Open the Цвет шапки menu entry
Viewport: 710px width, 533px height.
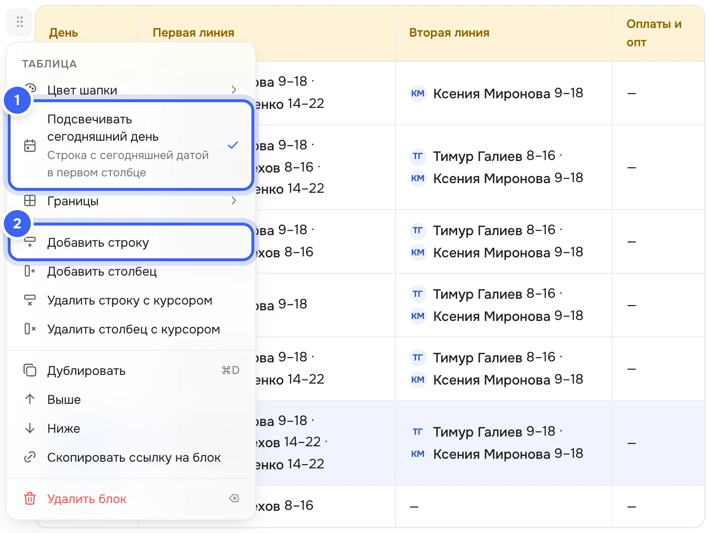(131, 90)
